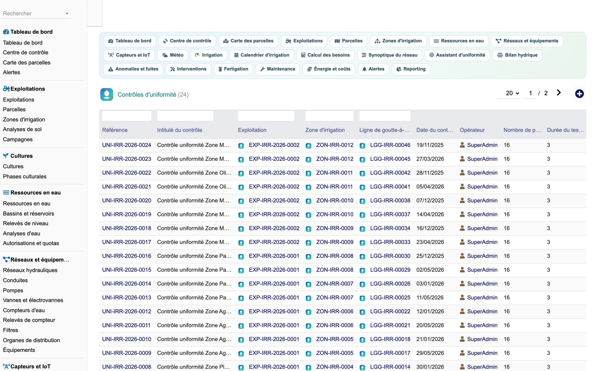This screenshot has width=599, height=371.
Task: Open record UNI-IRR-2026-0024
Action: (127, 145)
